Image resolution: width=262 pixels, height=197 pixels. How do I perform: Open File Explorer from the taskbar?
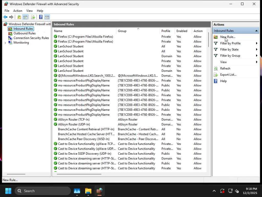pos(88,191)
